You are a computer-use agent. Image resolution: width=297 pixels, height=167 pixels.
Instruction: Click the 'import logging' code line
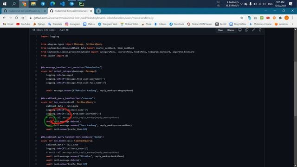[50, 36]
